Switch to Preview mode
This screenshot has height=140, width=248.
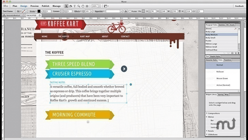(x=34, y=6)
